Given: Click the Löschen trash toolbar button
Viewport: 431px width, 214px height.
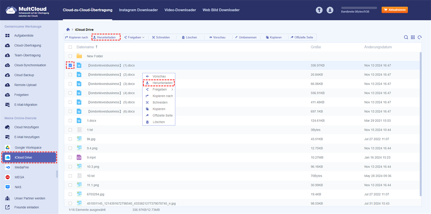Looking at the screenshot, I should (x=189, y=37).
